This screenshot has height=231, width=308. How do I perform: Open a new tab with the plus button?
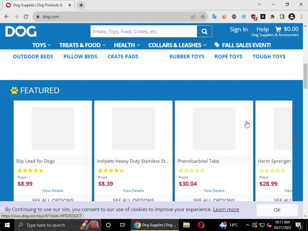tap(81, 5)
